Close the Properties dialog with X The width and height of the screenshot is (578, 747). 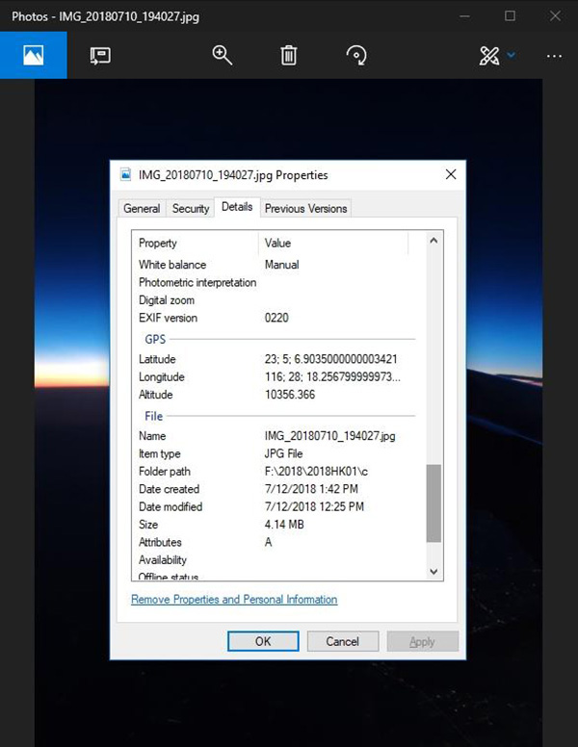coord(451,174)
